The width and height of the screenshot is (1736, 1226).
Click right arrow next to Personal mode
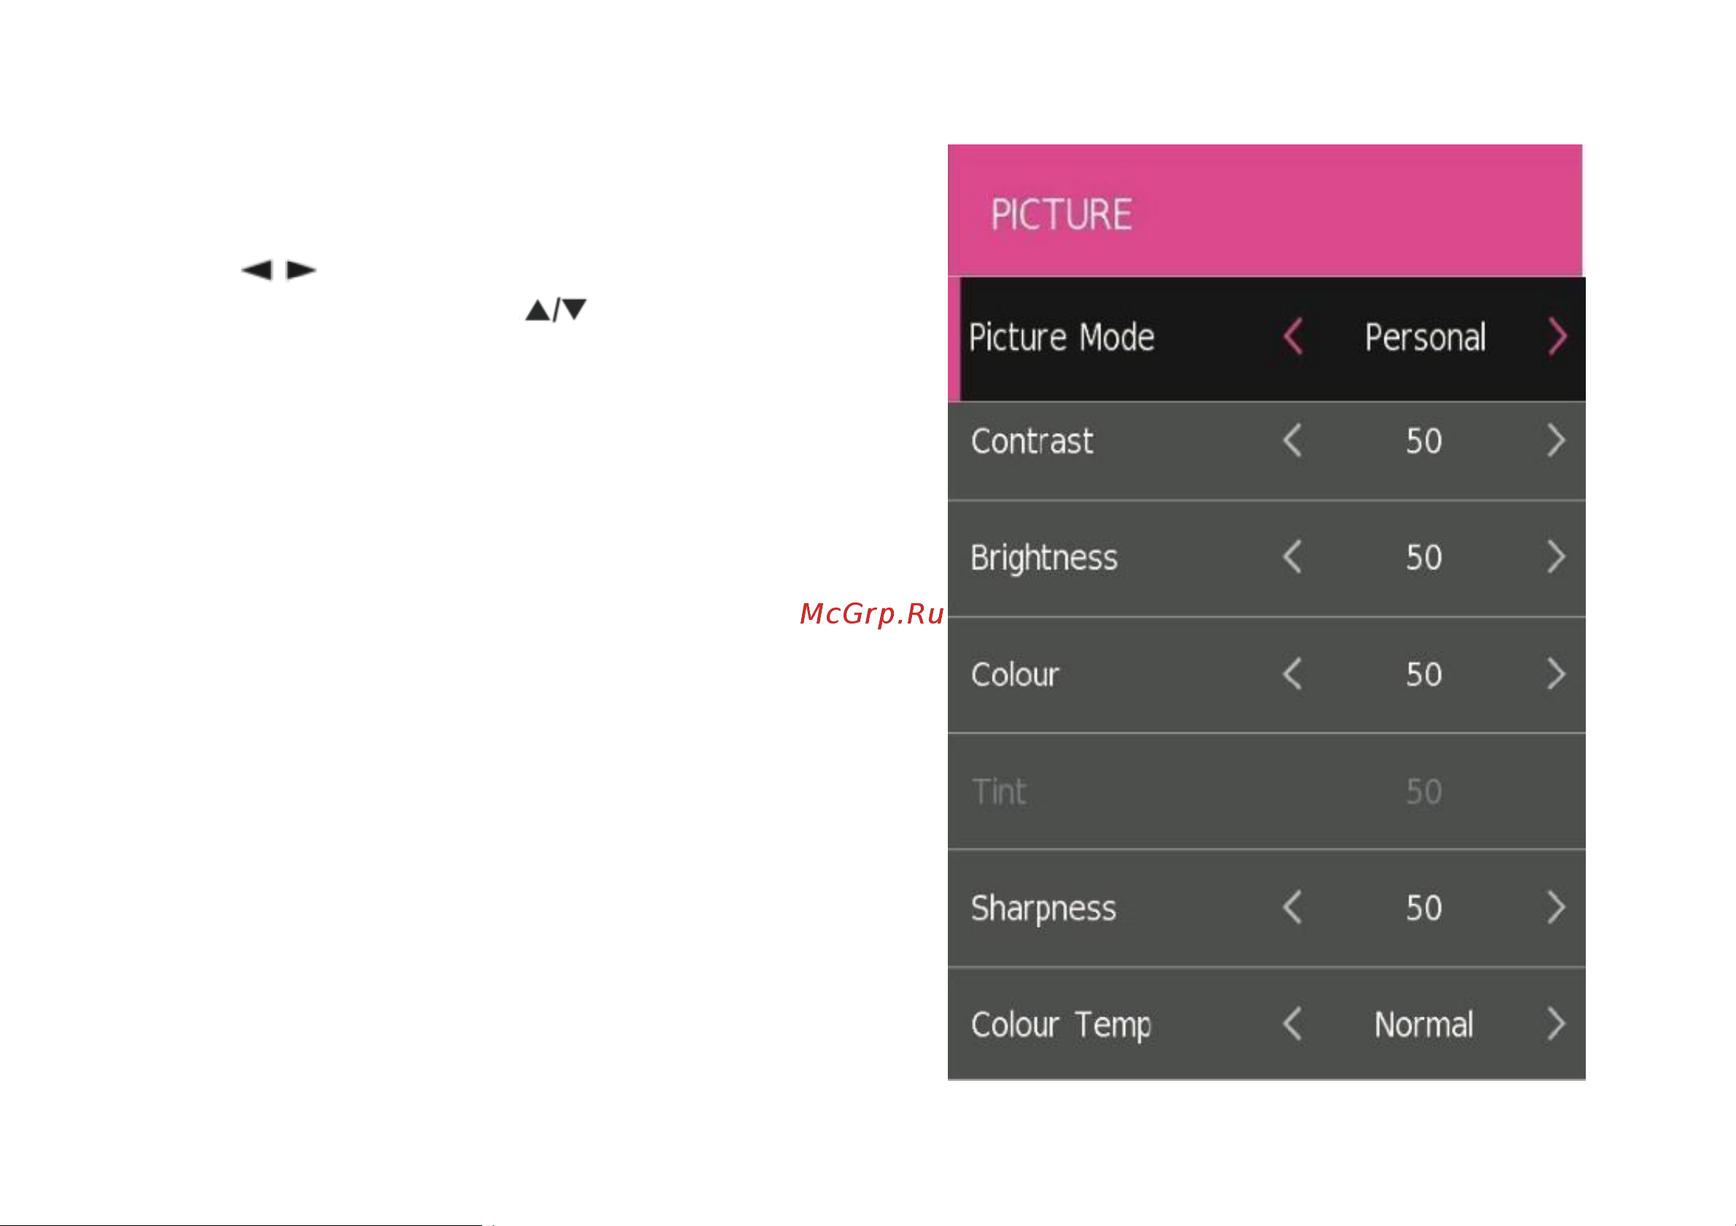tap(1557, 336)
